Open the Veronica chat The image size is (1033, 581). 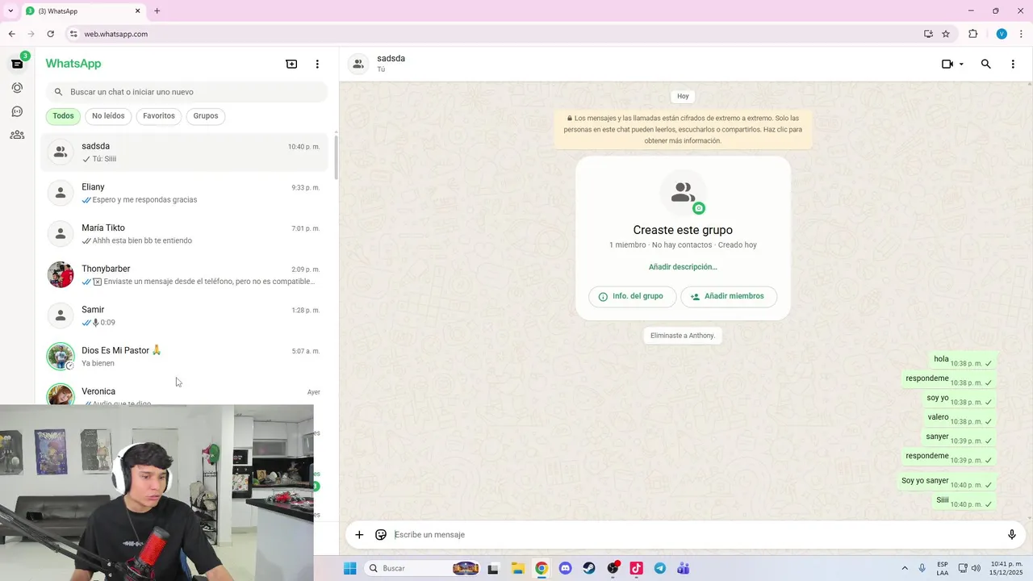tap(185, 391)
